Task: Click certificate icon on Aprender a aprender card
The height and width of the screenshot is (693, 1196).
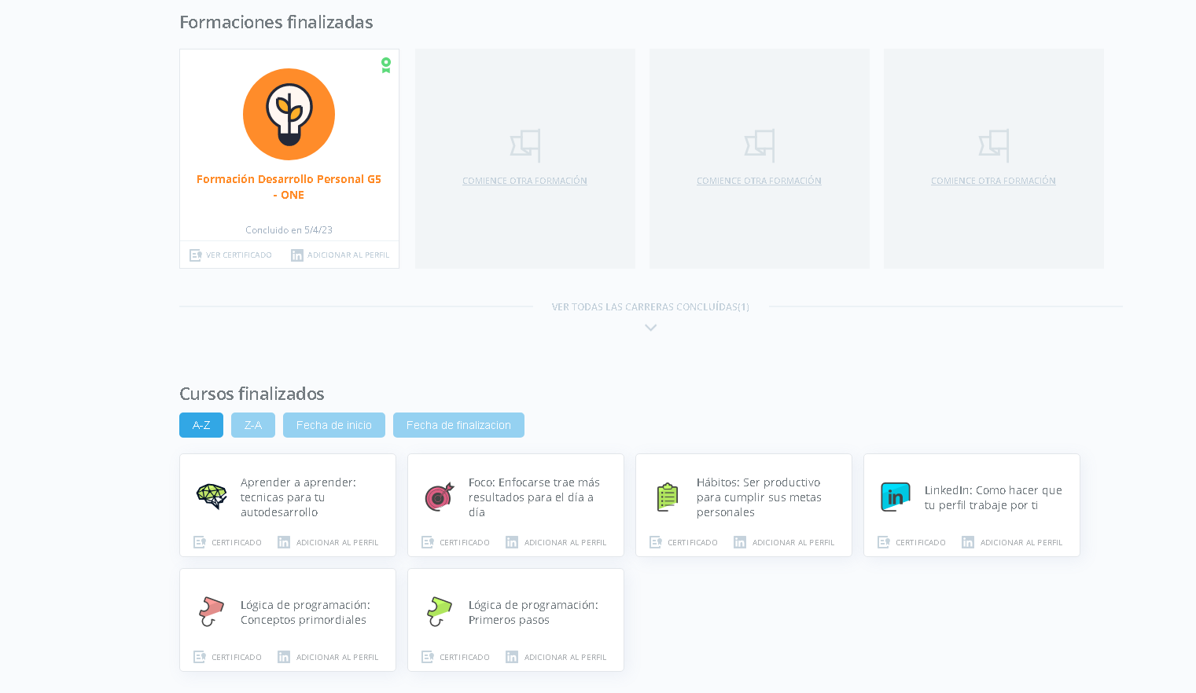Action: point(200,542)
